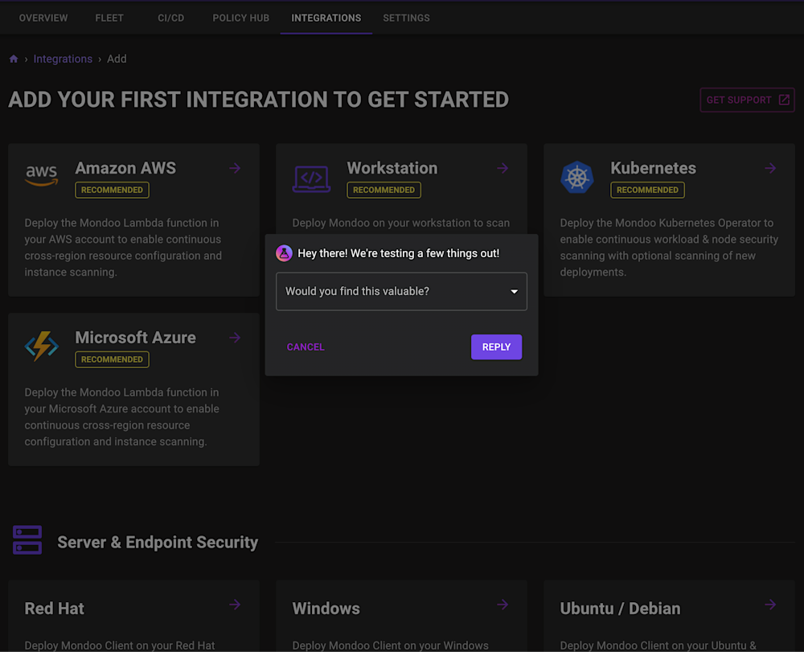Open the CI/CD tab
804x652 pixels.
click(x=170, y=18)
